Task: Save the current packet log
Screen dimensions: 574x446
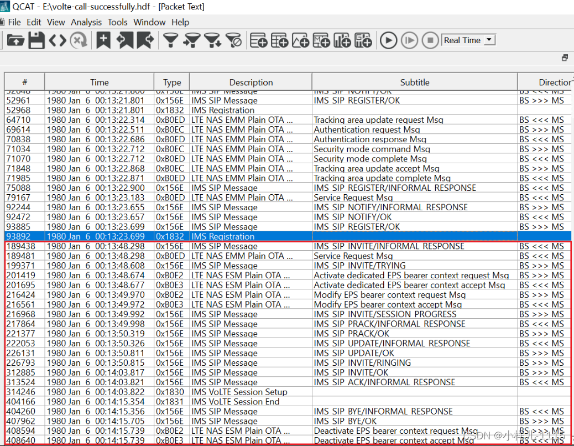Action: tap(35, 40)
